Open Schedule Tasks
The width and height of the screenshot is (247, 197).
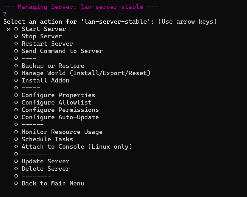click(47, 139)
